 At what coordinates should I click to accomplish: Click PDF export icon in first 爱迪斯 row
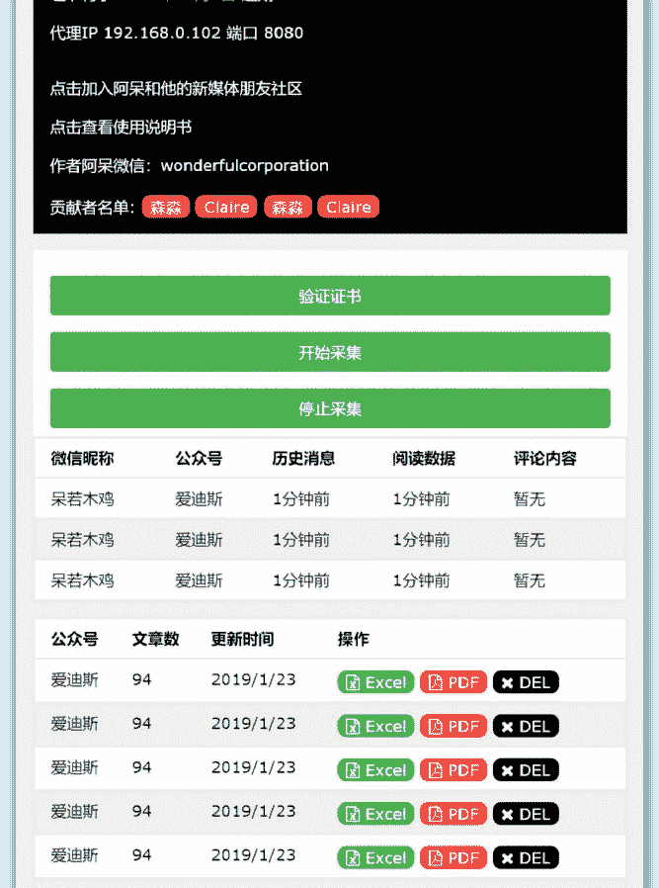[436, 682]
